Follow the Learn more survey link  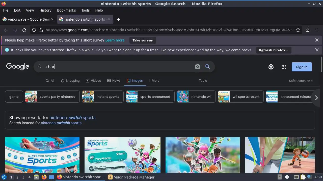[115, 40]
